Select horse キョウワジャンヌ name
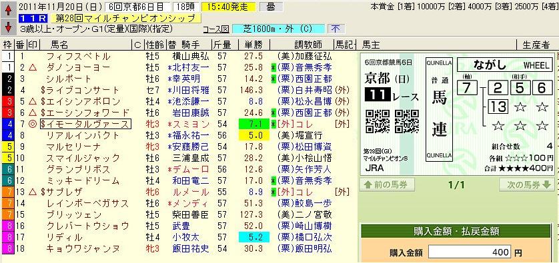The height and width of the screenshot is (263, 559). (83, 248)
